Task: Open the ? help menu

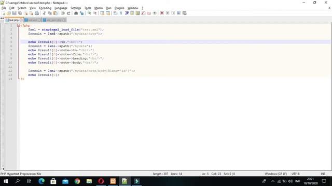Action: pos(142,8)
